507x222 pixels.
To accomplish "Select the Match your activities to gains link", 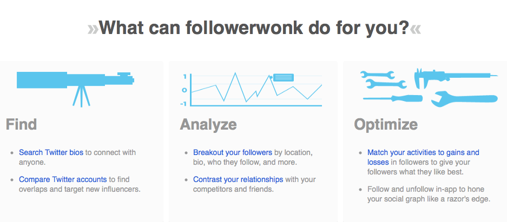I will tap(423, 153).
